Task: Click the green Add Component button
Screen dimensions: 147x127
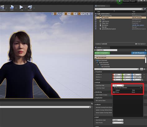Action: coord(102,53)
